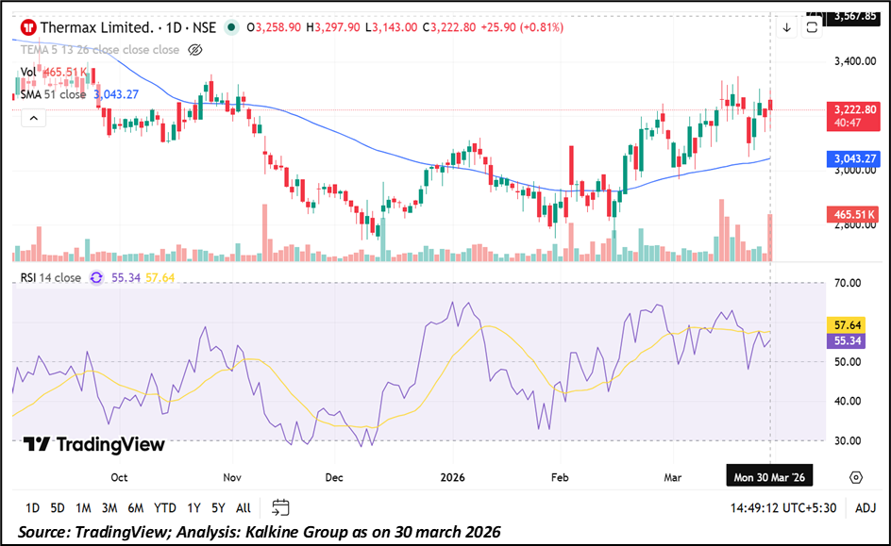The width and height of the screenshot is (891, 546).
Task: Collapse the indicator legend with chevron
Action: pos(32,118)
